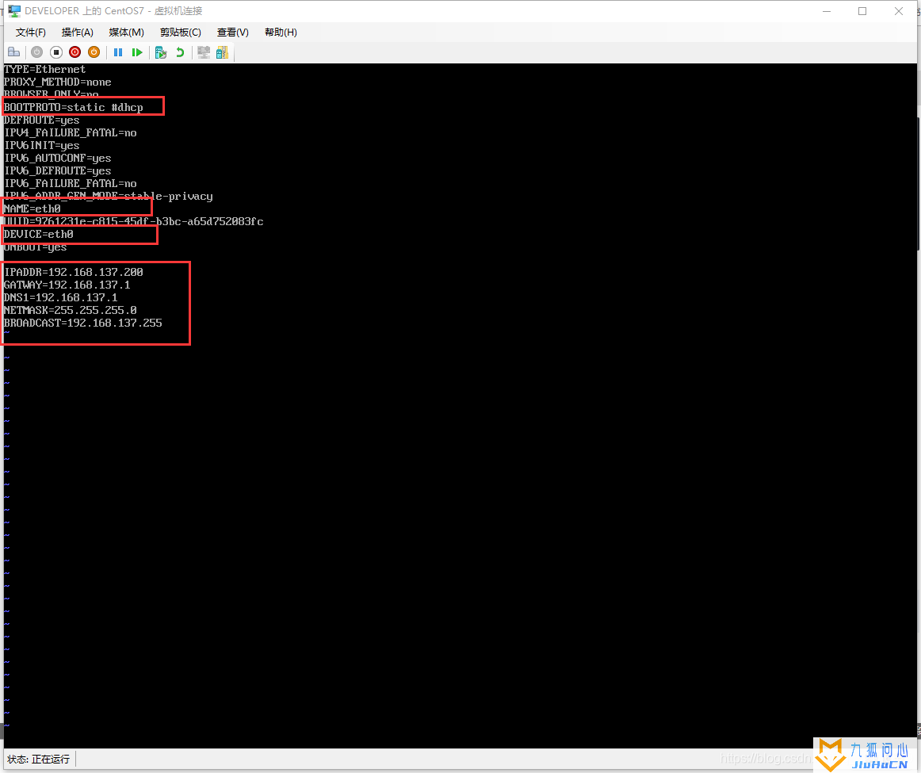Open the 文件(F) menu
Image resolution: width=921 pixels, height=773 pixels.
pyautogui.click(x=31, y=33)
